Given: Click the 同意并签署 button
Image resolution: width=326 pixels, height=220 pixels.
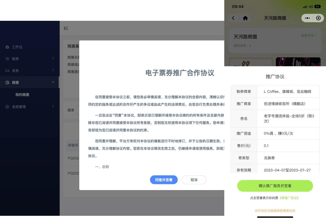Looking at the screenshot, I should pyautogui.click(x=164, y=180).
